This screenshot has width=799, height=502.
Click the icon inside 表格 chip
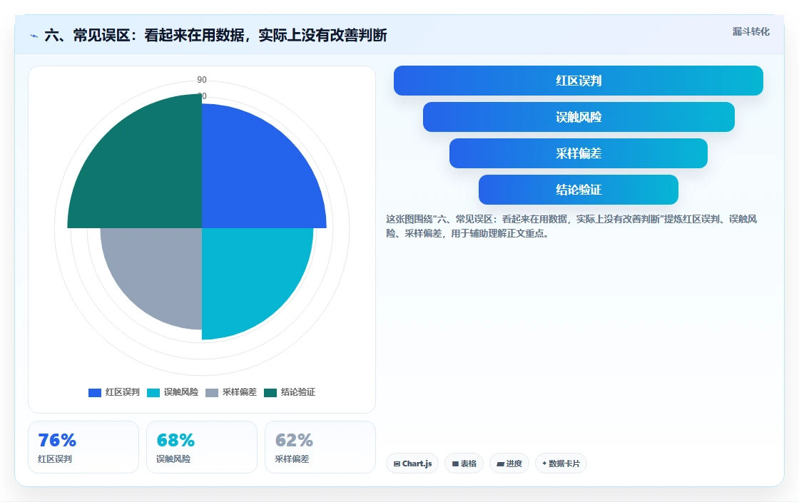point(456,463)
